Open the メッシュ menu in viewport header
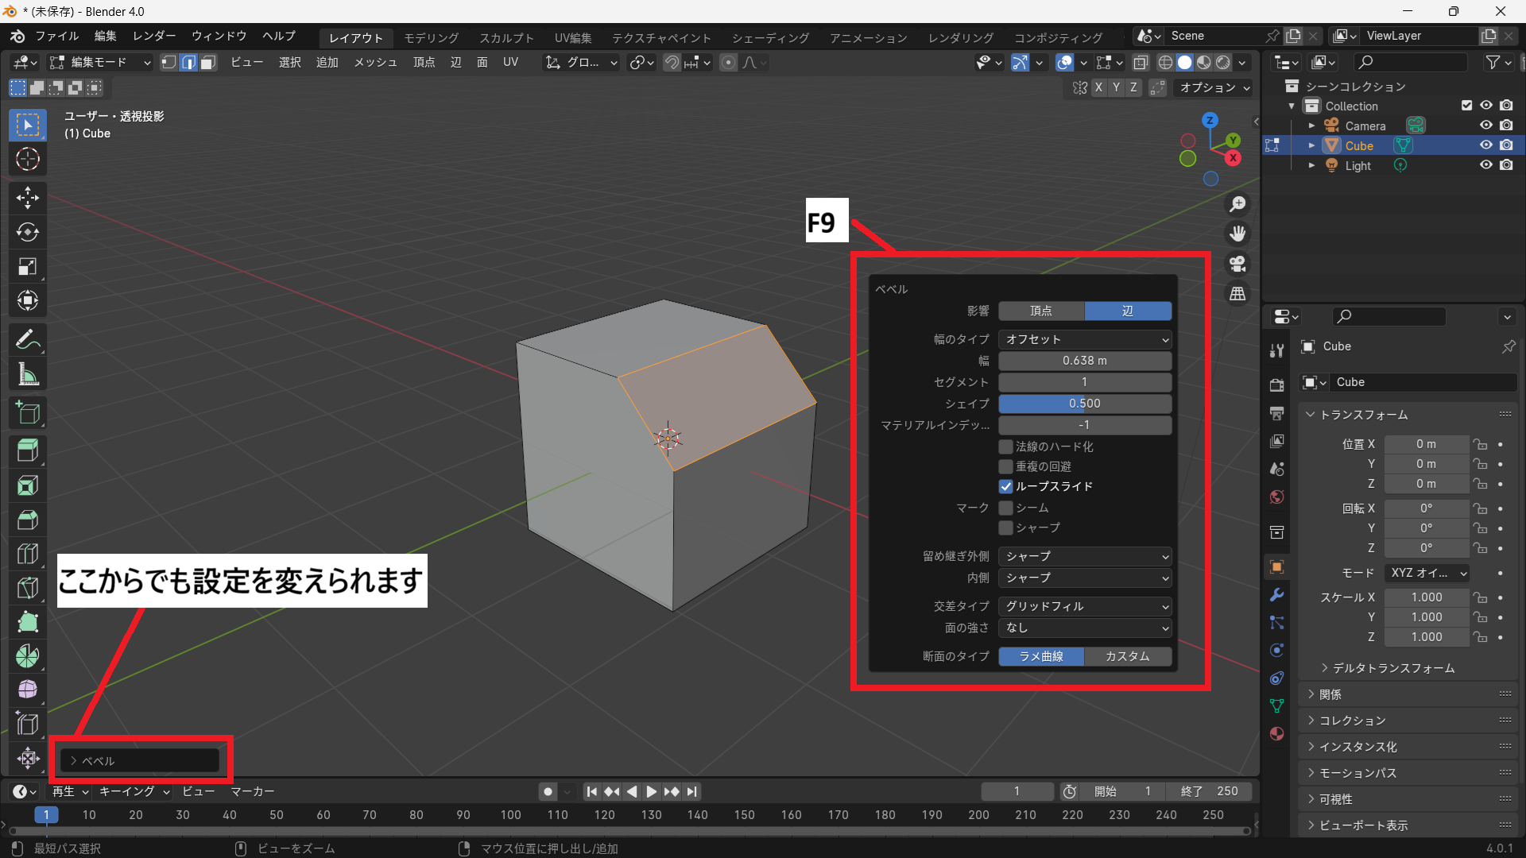 (x=375, y=62)
